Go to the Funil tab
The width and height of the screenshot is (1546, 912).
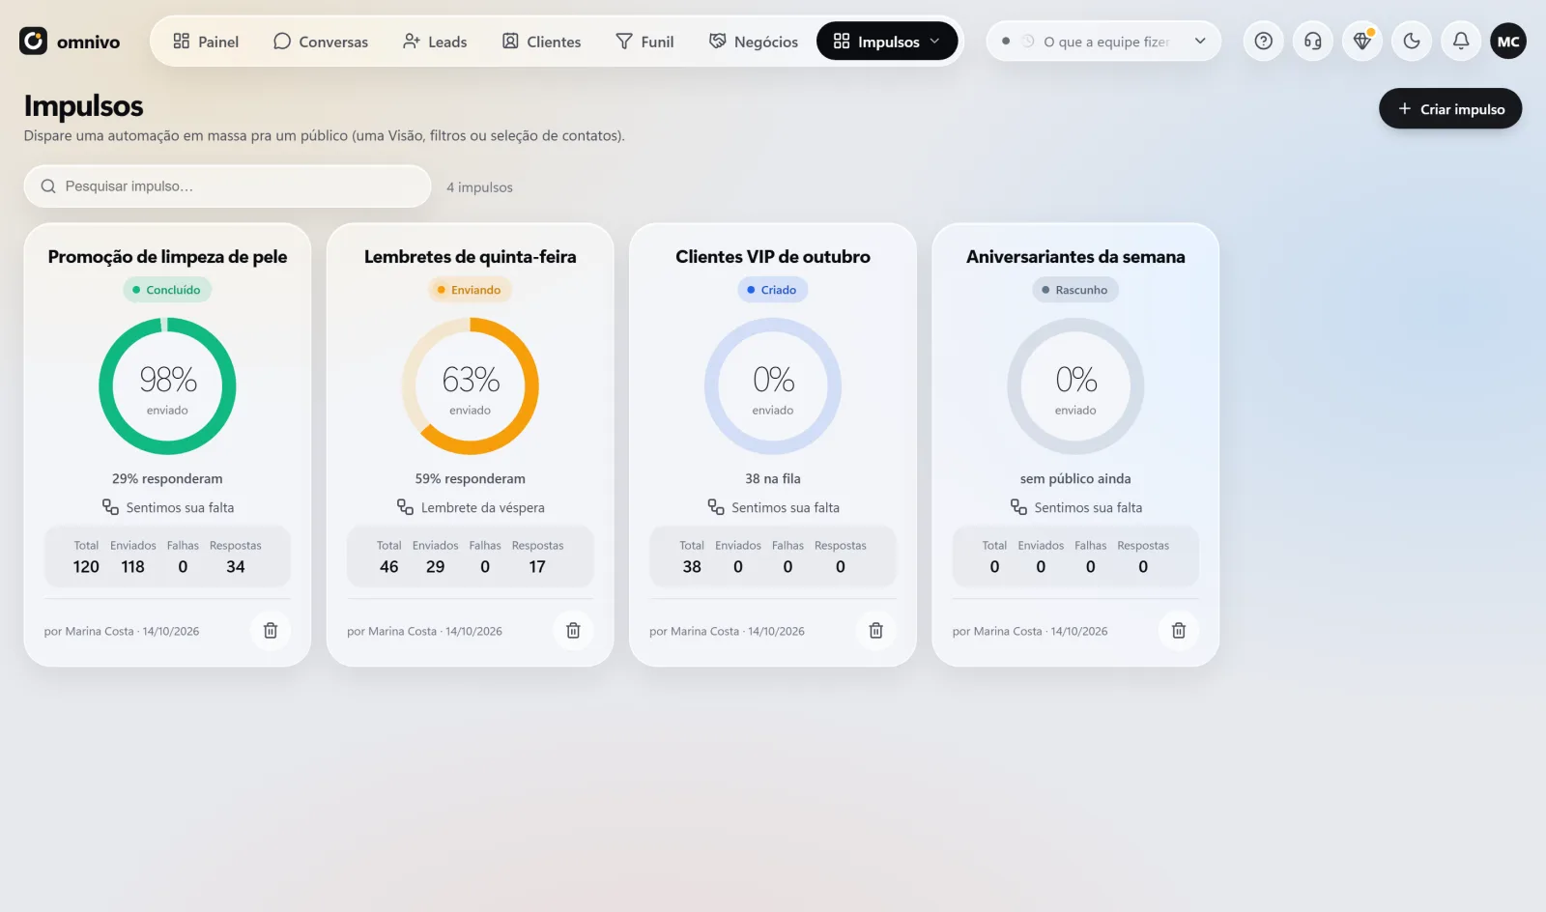coord(644,42)
